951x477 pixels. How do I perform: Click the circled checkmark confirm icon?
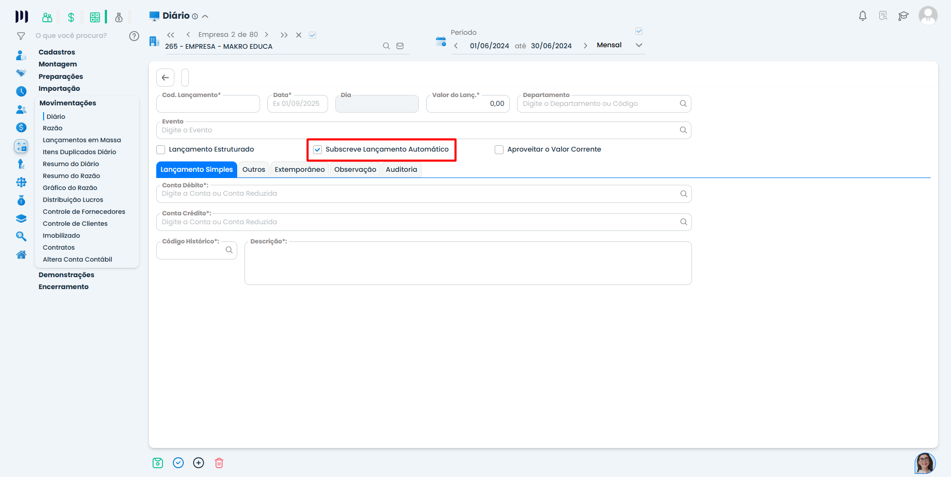tap(178, 463)
